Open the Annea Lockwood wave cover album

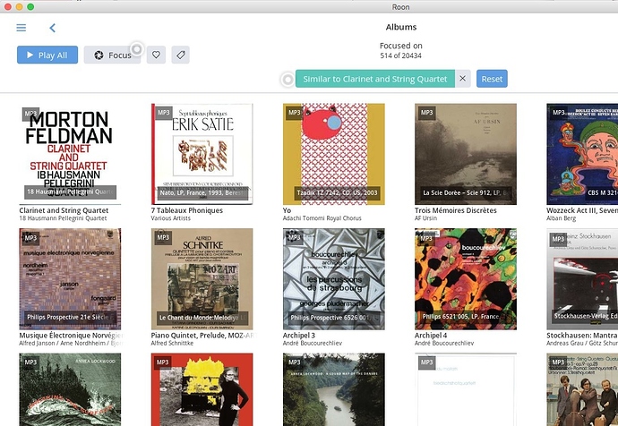(70, 389)
